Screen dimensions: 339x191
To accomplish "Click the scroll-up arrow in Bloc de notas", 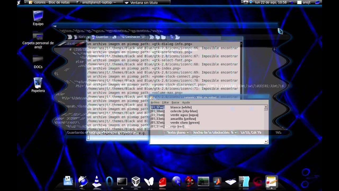I will 266,107.
